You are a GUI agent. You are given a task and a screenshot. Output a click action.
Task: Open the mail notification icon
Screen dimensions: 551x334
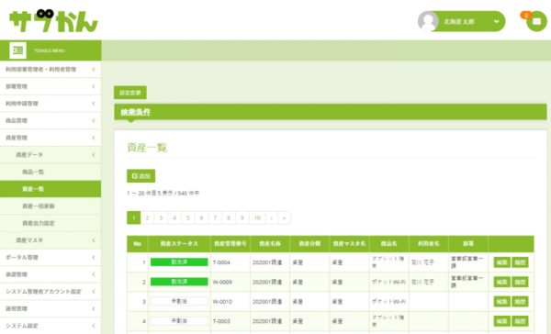coord(536,21)
